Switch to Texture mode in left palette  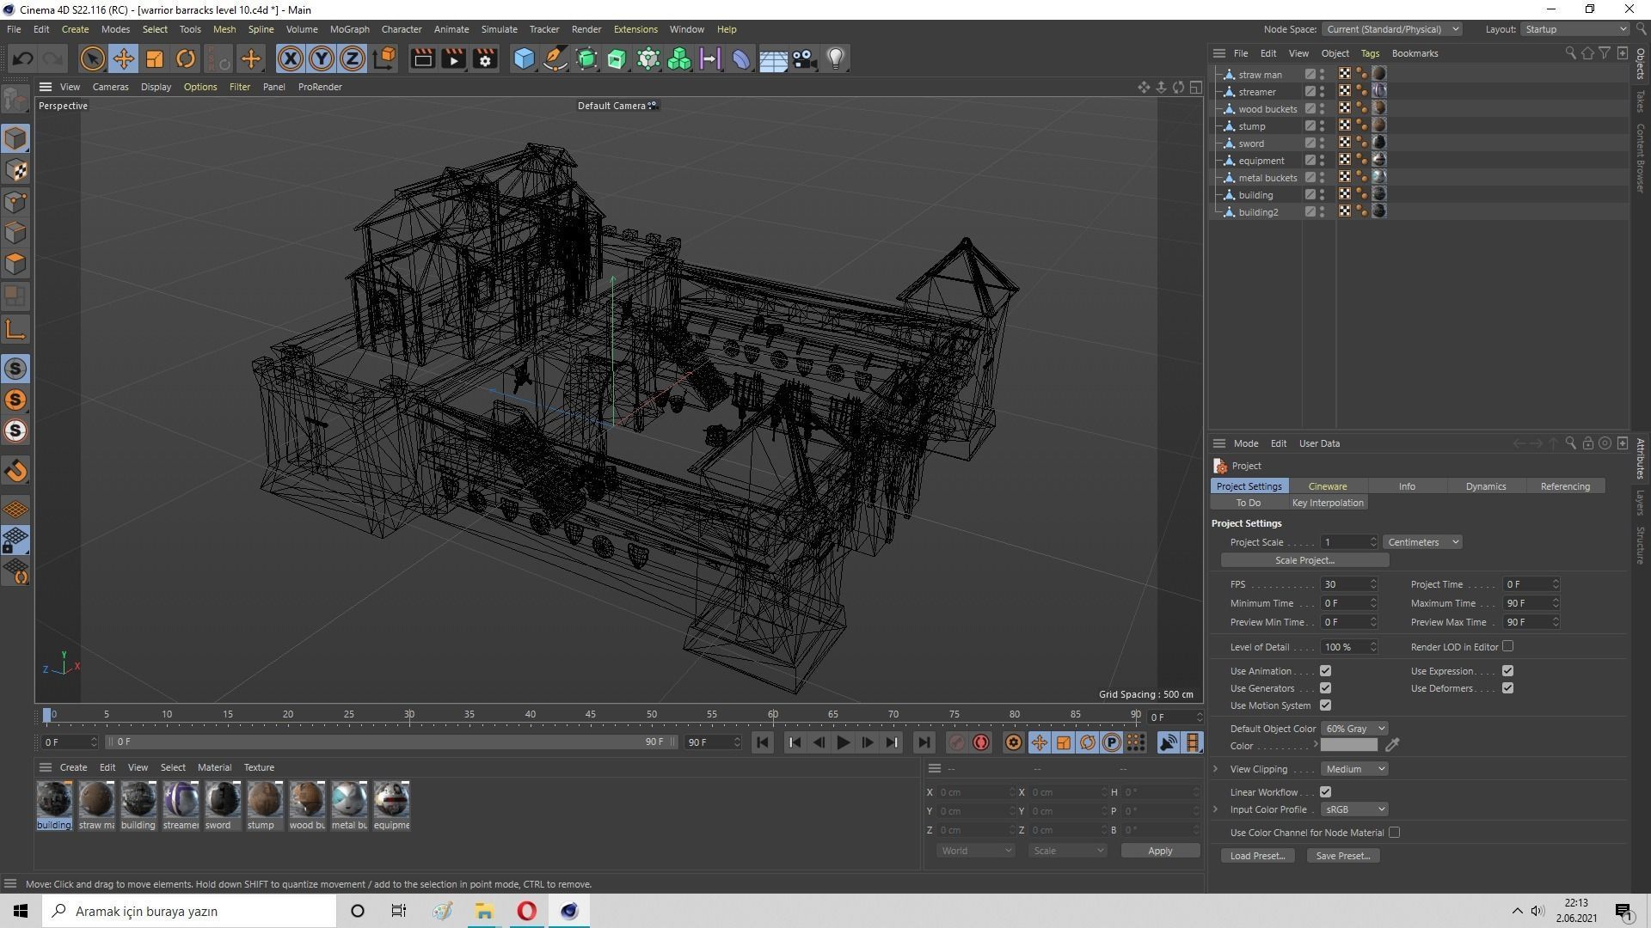(15, 170)
